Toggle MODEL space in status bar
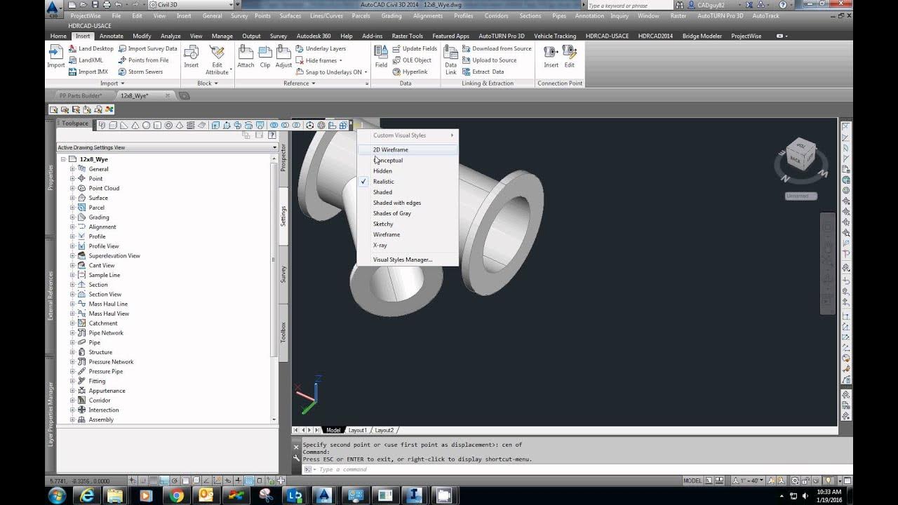898x505 pixels. [692, 480]
